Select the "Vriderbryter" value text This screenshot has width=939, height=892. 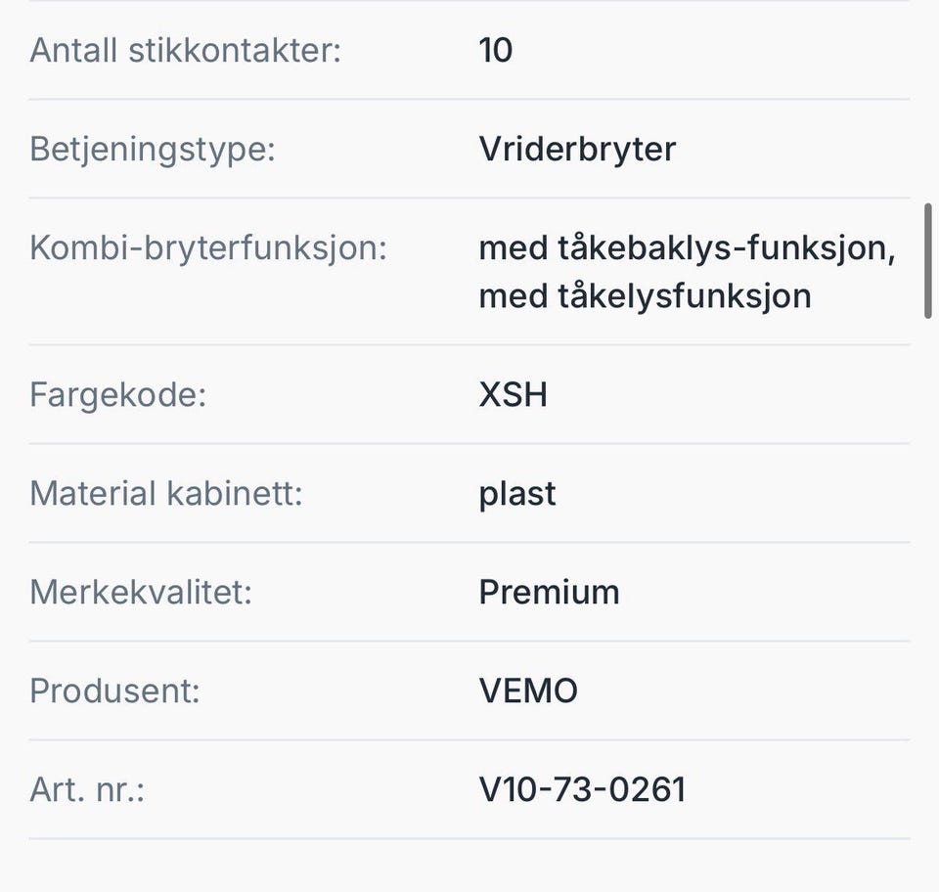577,149
